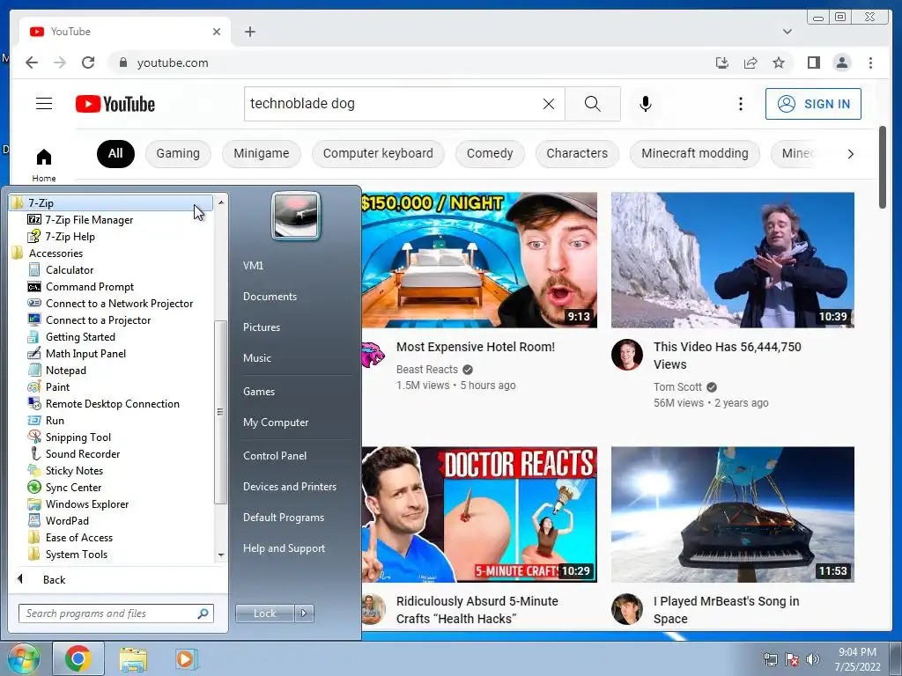This screenshot has width=902, height=676.
Task: Open Help and Support
Action: 284,547
